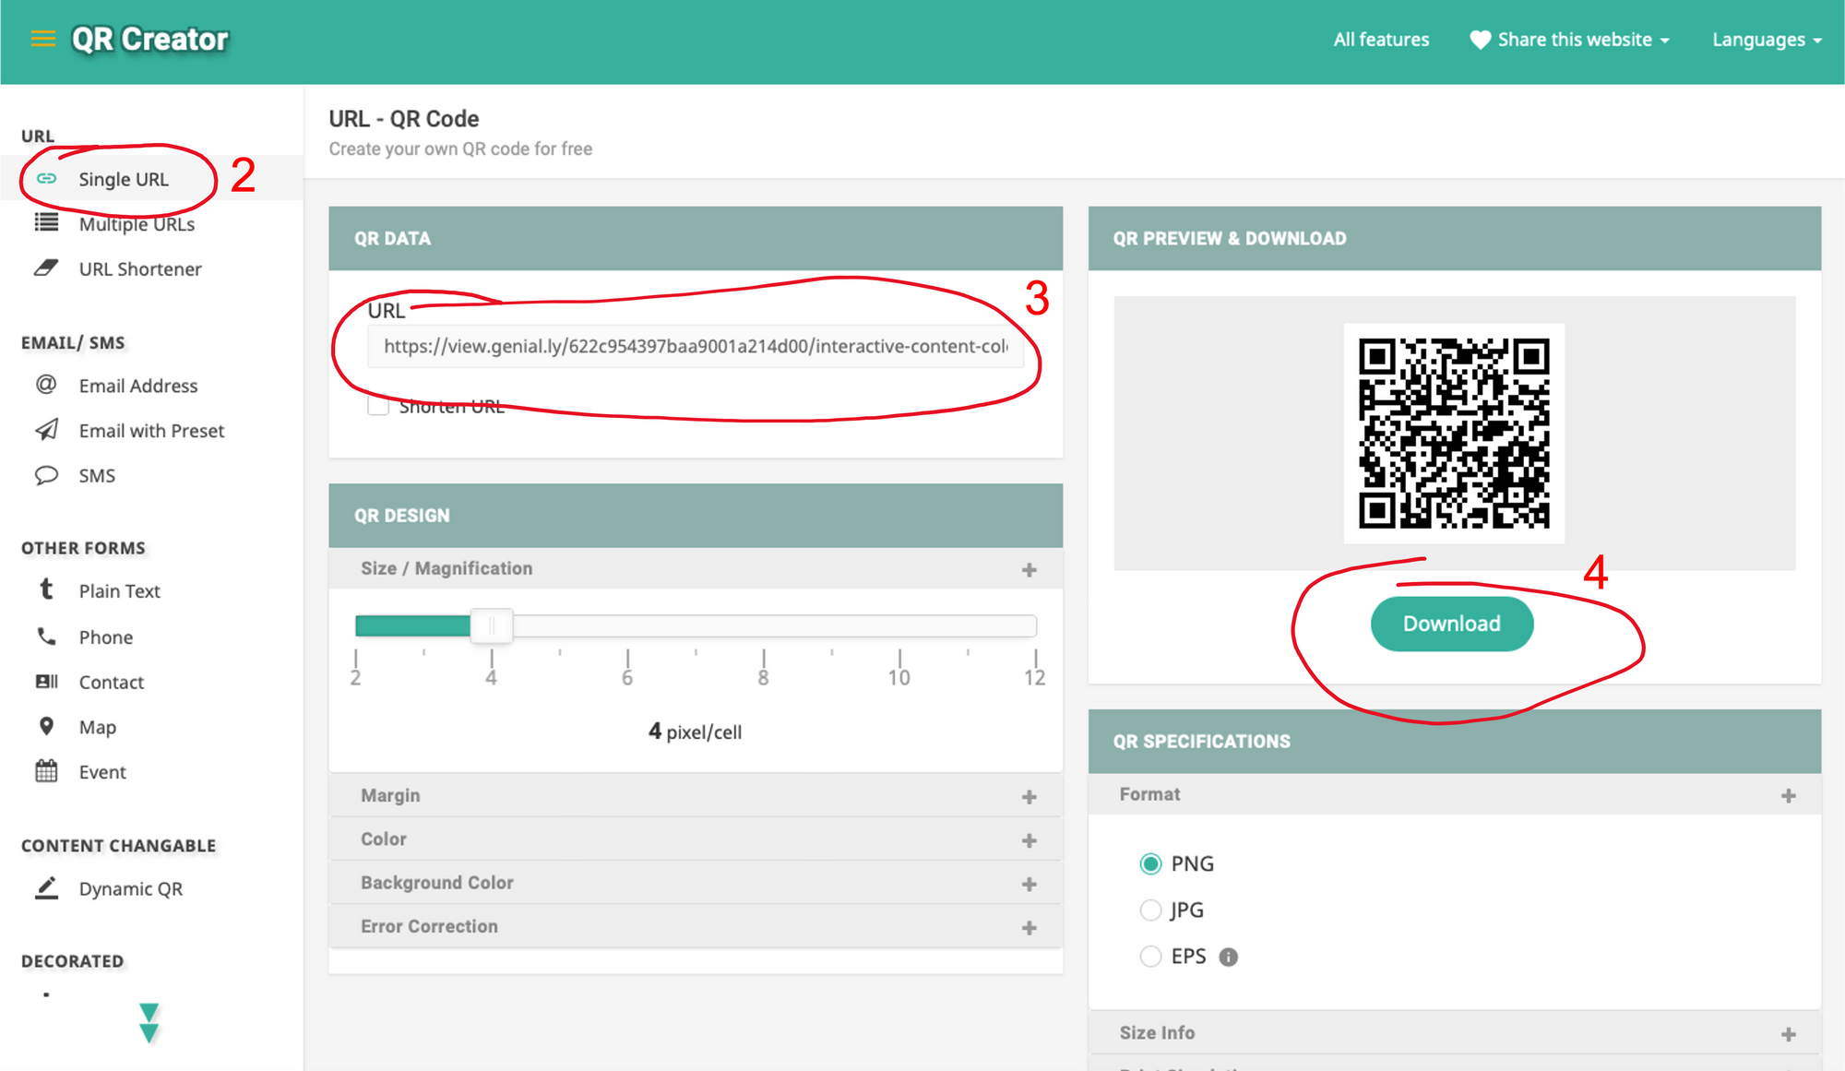1845x1071 pixels.
Task: Select the JPG format radio button
Action: (1150, 910)
